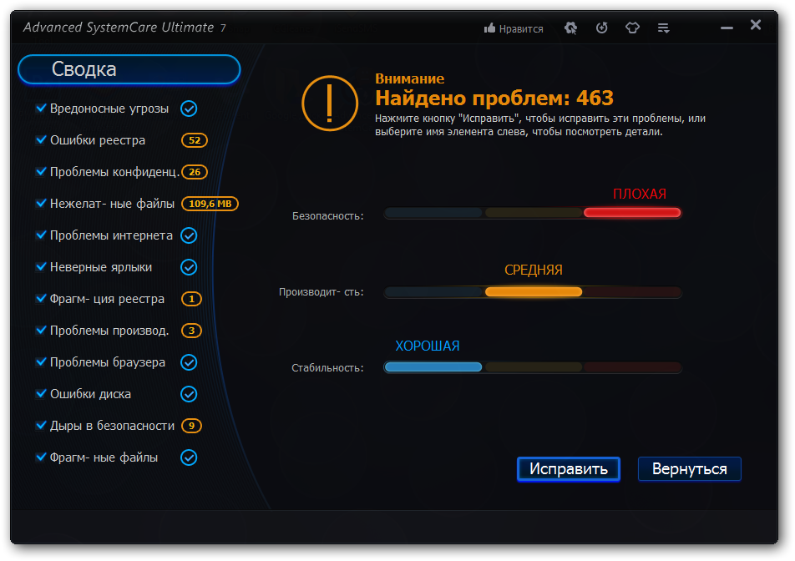
Task: Click the Внимание warning label
Action: click(x=410, y=78)
